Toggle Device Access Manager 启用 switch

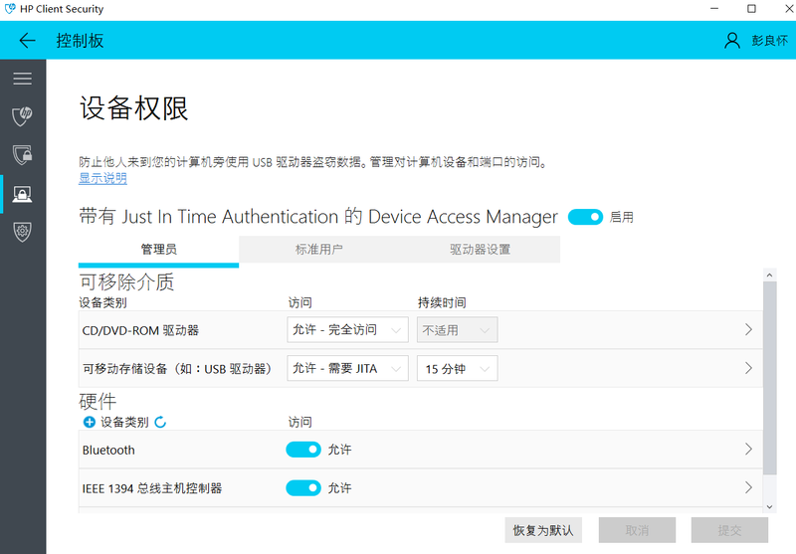click(x=585, y=217)
